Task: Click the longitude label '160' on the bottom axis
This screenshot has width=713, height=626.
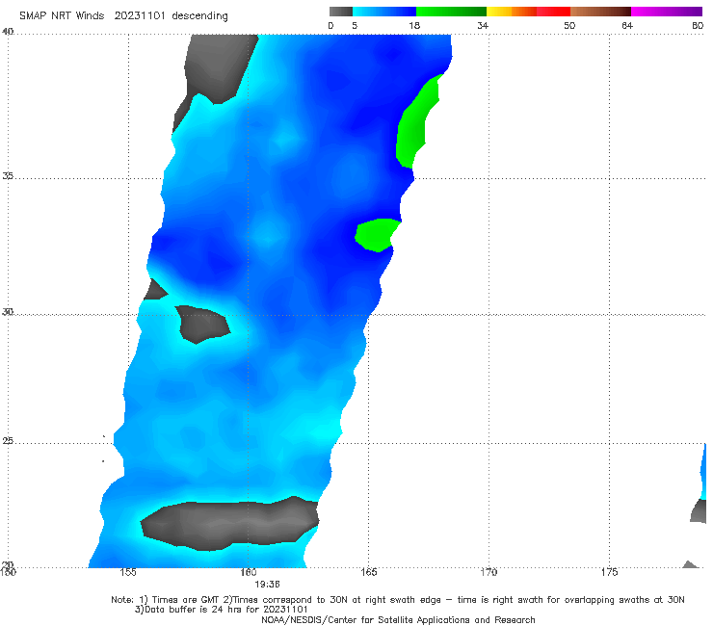Action: click(x=249, y=572)
